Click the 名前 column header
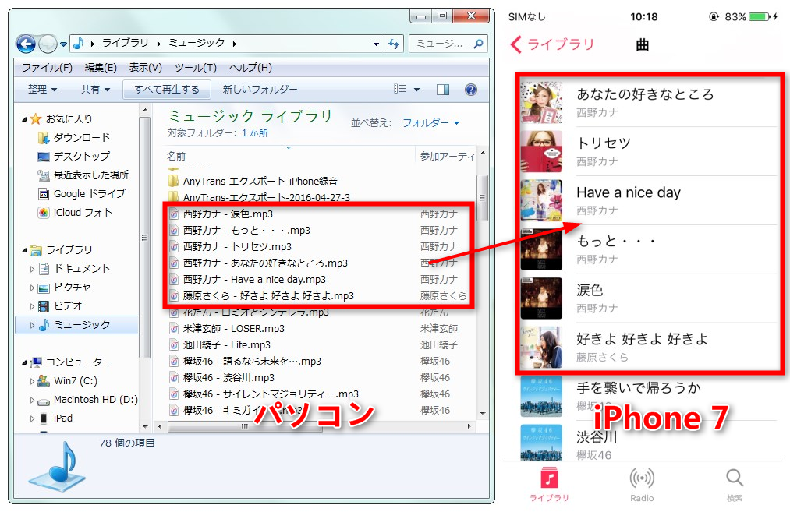790x512 pixels. (x=176, y=156)
